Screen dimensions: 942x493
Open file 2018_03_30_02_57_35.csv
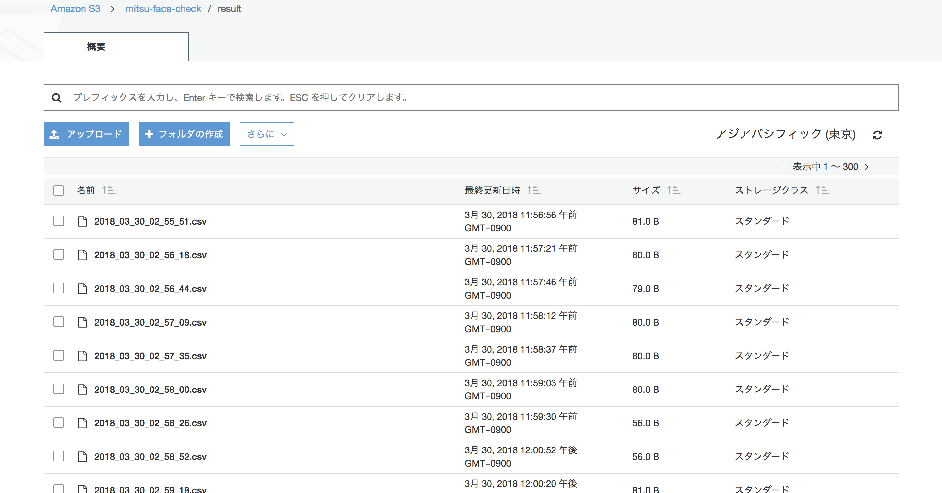pyautogui.click(x=150, y=356)
